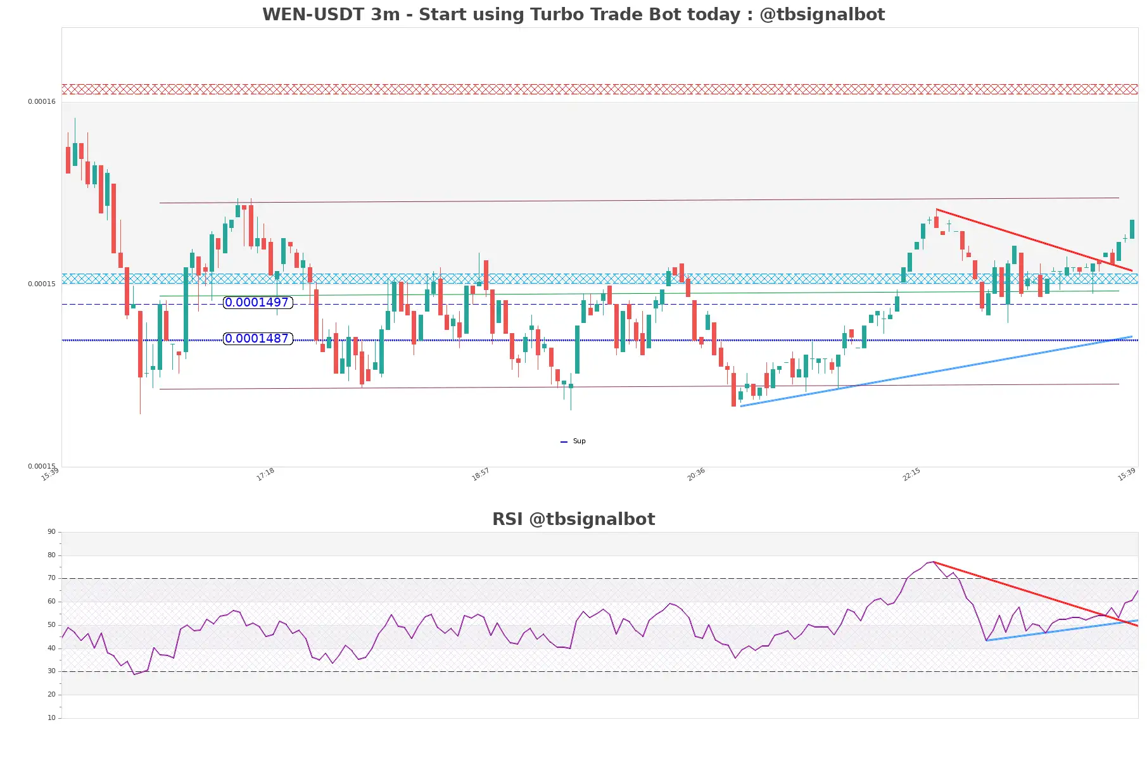The width and height of the screenshot is (1147, 765).
Task: Click the blue ascending trendline on price chart
Action: [x=936, y=371]
